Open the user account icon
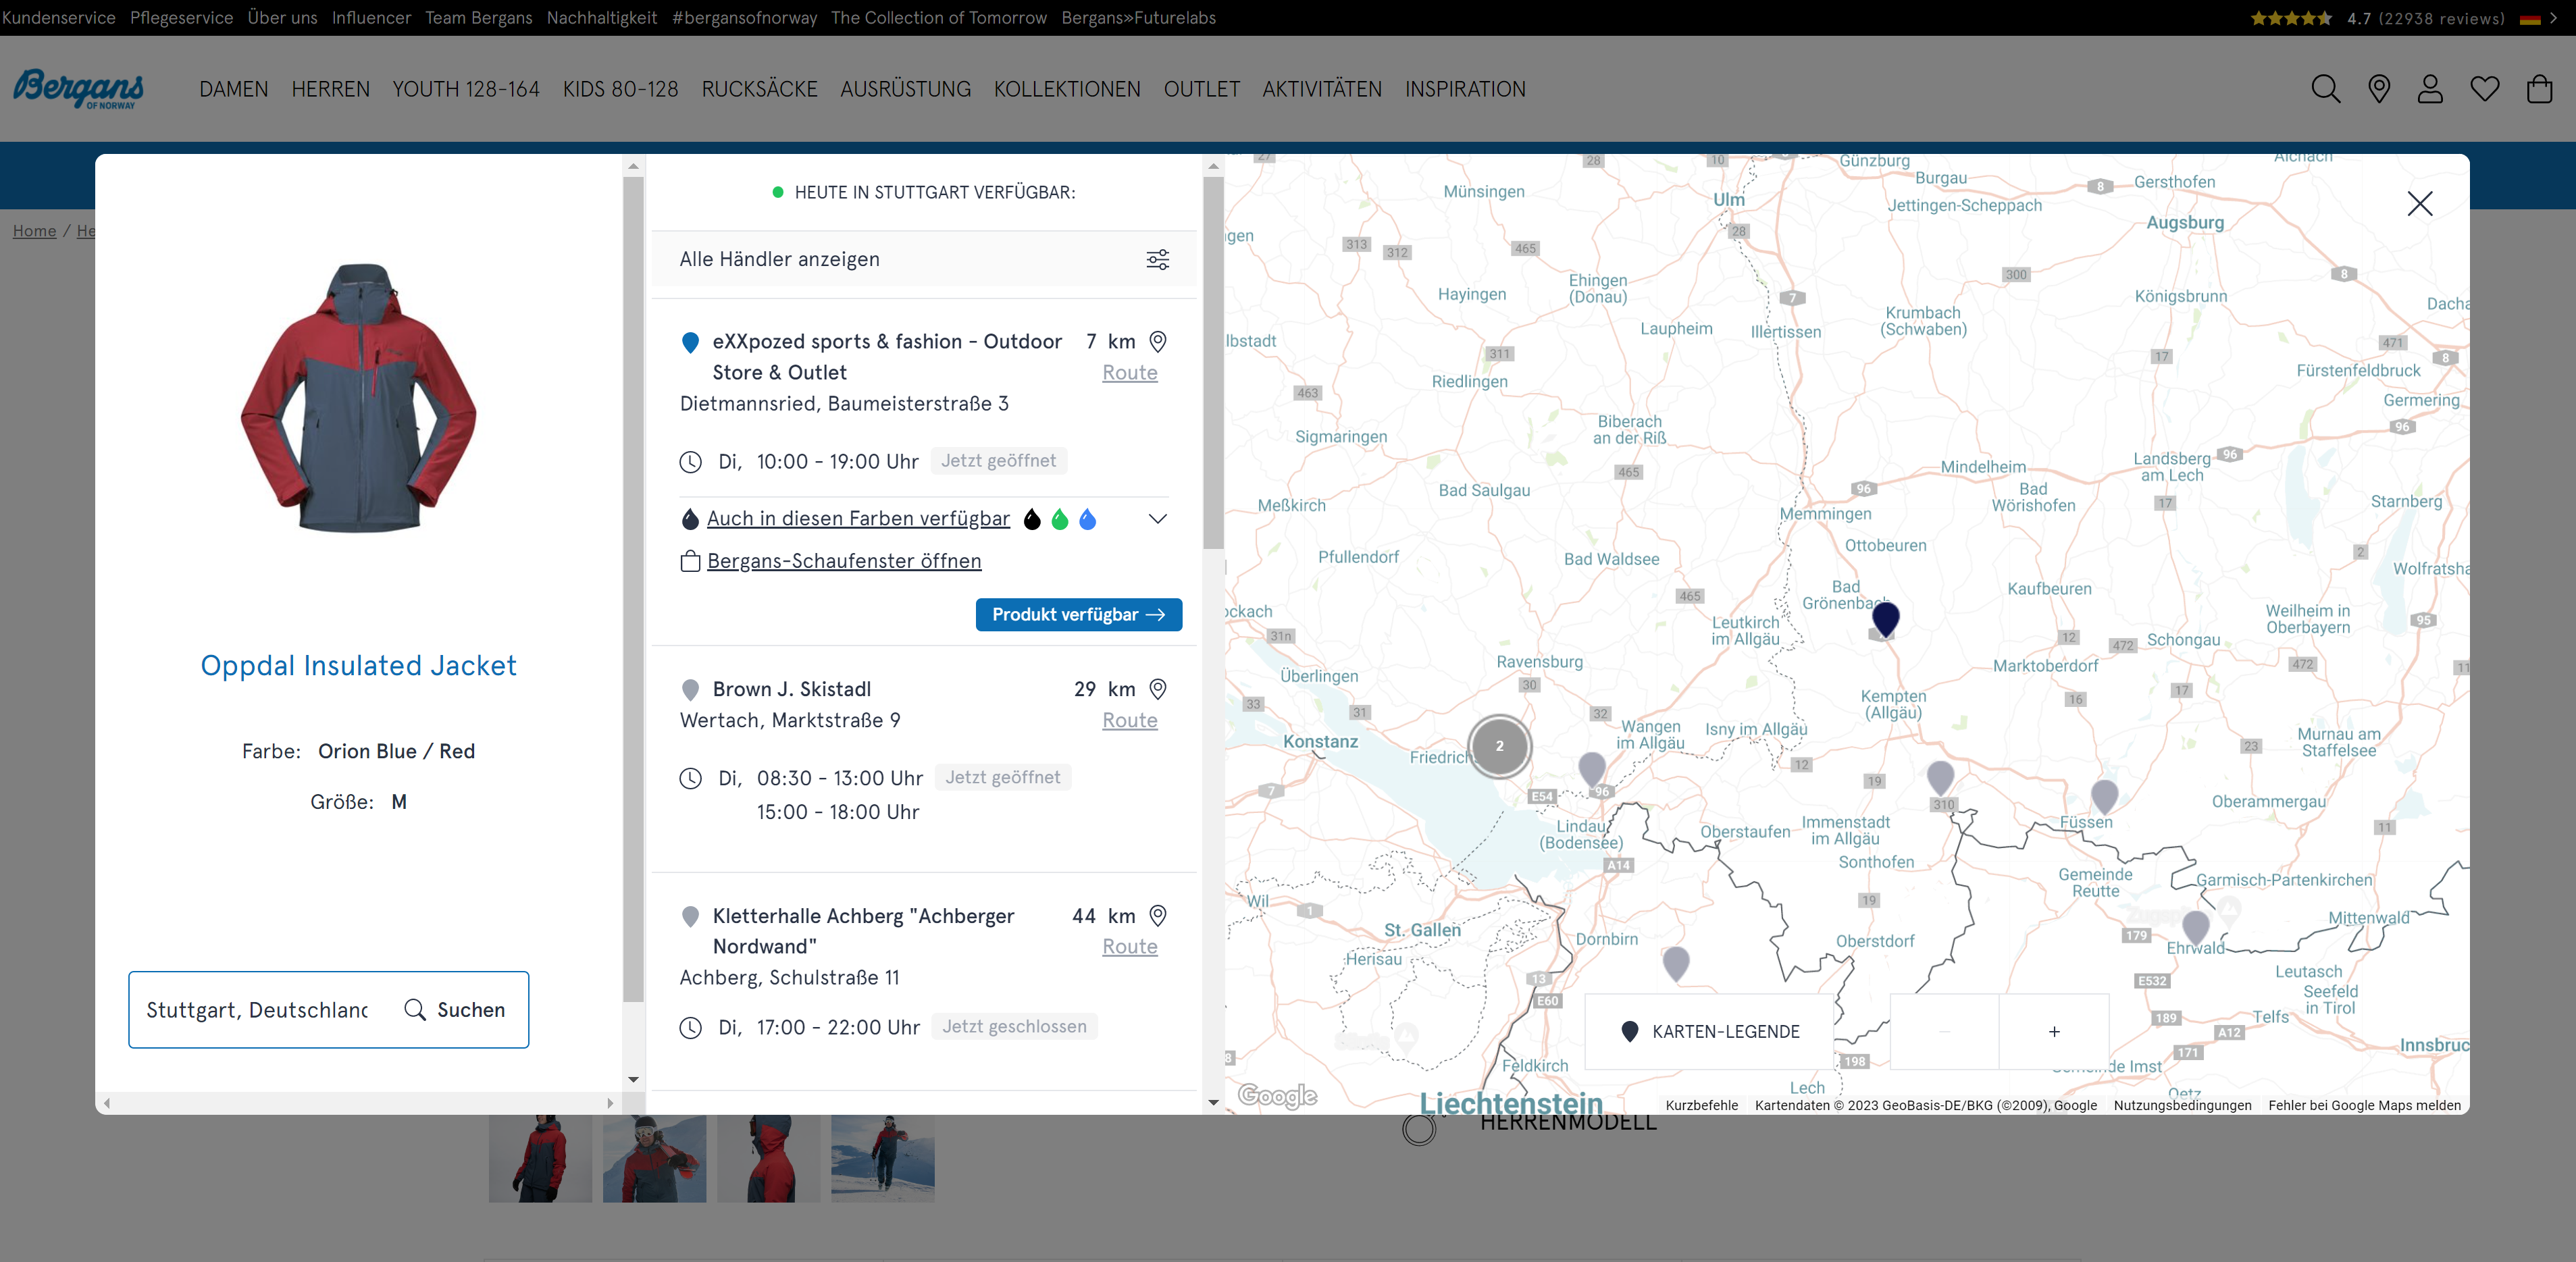2576x1262 pixels. 2430,89
